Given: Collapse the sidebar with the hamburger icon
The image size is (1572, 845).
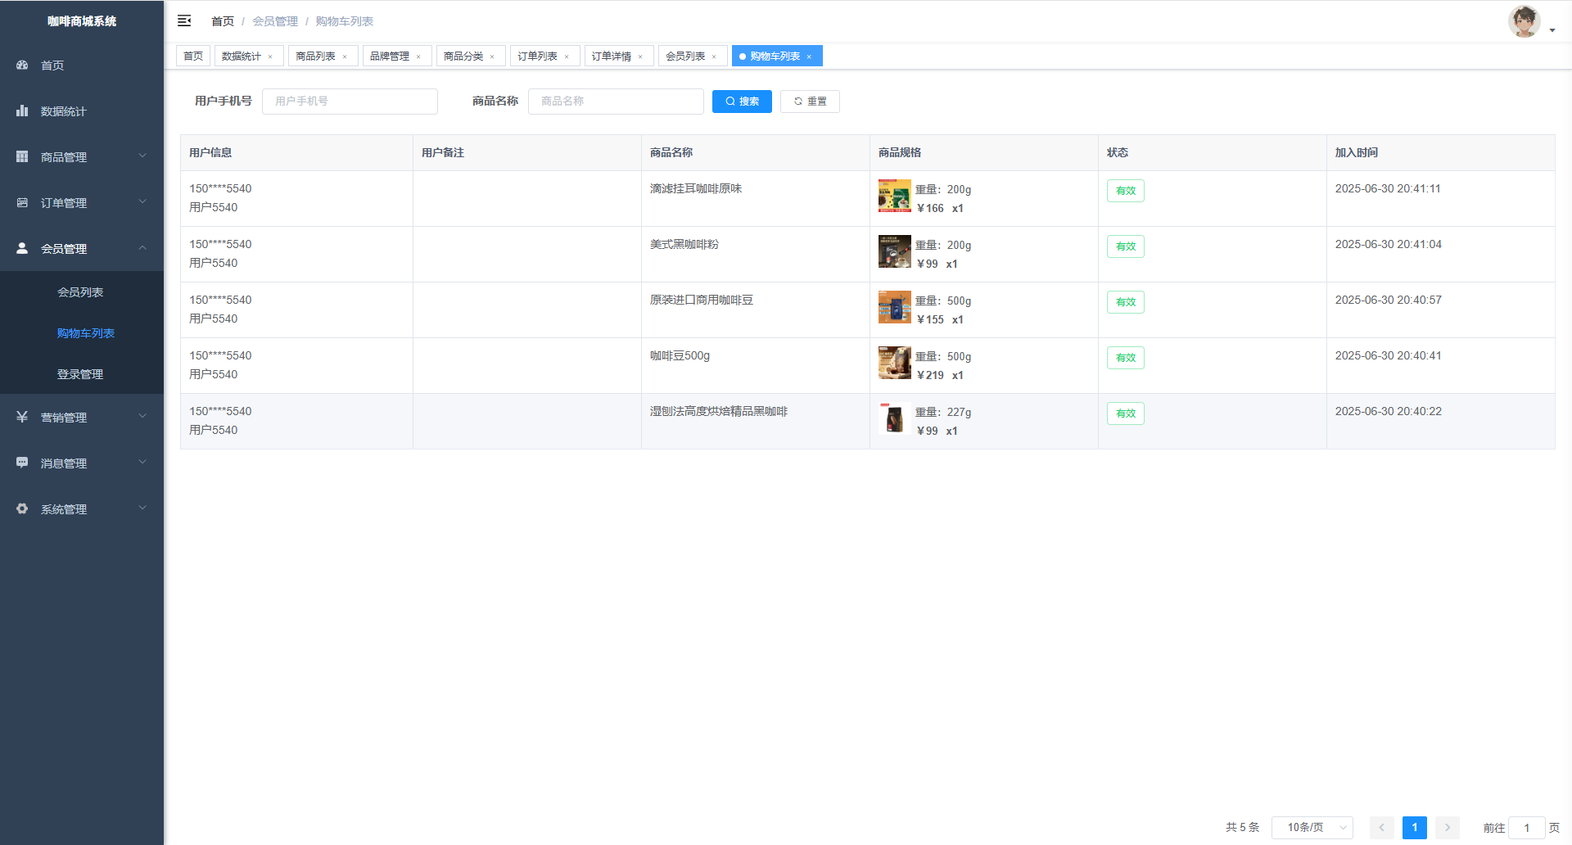Looking at the screenshot, I should pyautogui.click(x=184, y=20).
